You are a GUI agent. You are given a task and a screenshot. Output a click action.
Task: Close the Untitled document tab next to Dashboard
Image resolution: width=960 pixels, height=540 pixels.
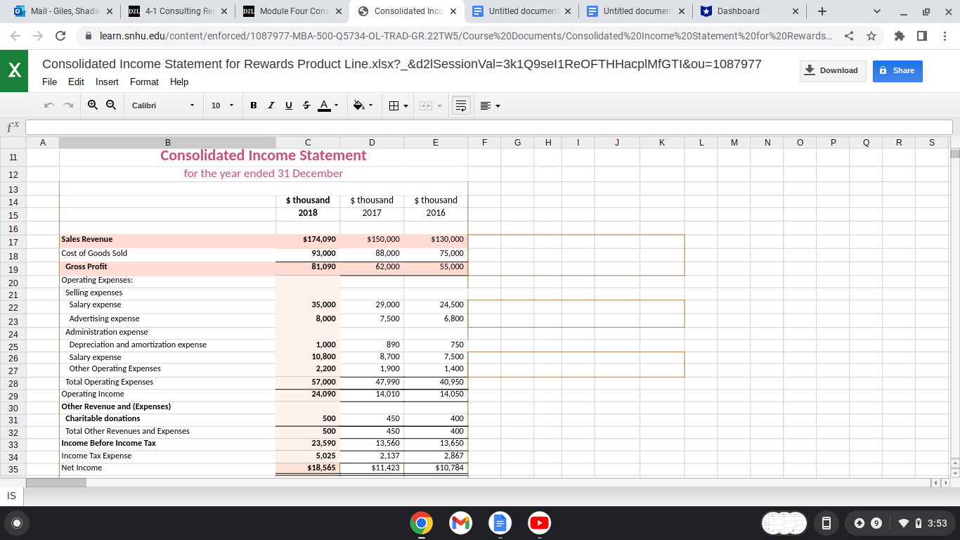[682, 11]
